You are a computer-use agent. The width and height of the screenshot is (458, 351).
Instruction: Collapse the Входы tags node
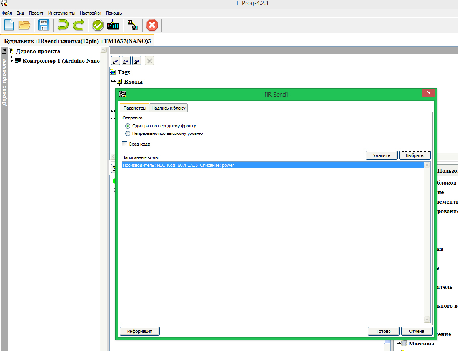coord(113,82)
